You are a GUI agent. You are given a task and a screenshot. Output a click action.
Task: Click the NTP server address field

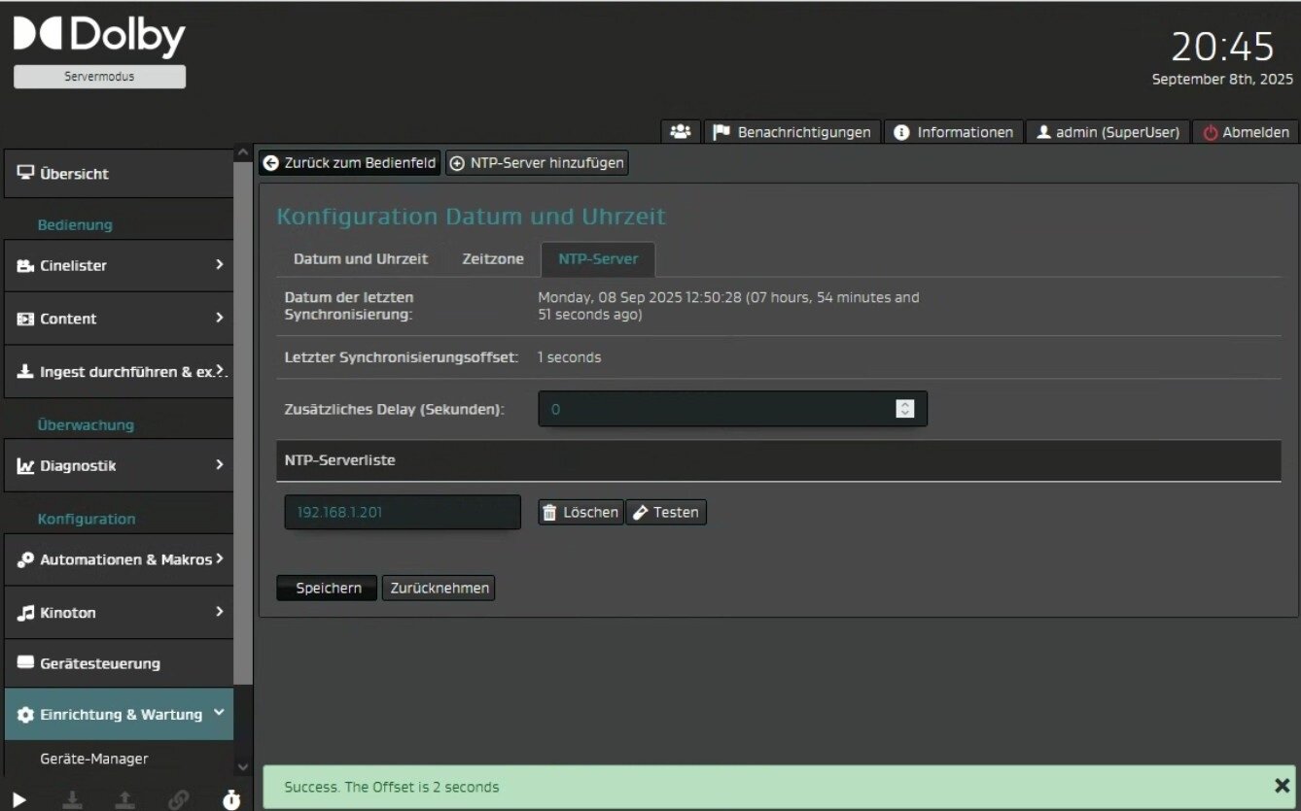click(x=402, y=512)
